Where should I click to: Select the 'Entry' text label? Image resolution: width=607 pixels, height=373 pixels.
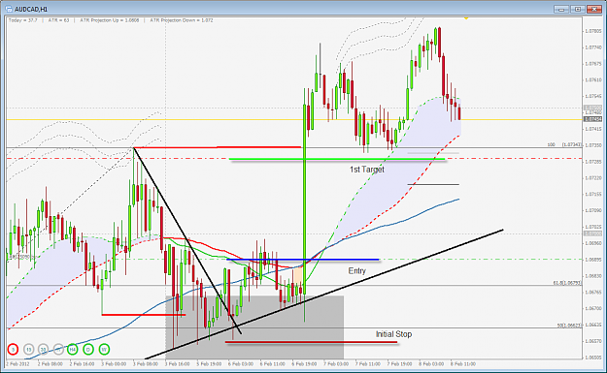356,270
